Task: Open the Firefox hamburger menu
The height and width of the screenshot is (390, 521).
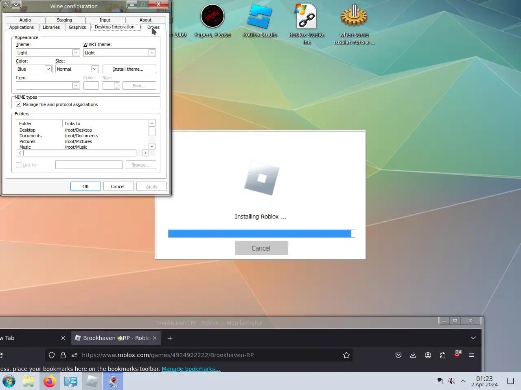Action: coord(472,355)
